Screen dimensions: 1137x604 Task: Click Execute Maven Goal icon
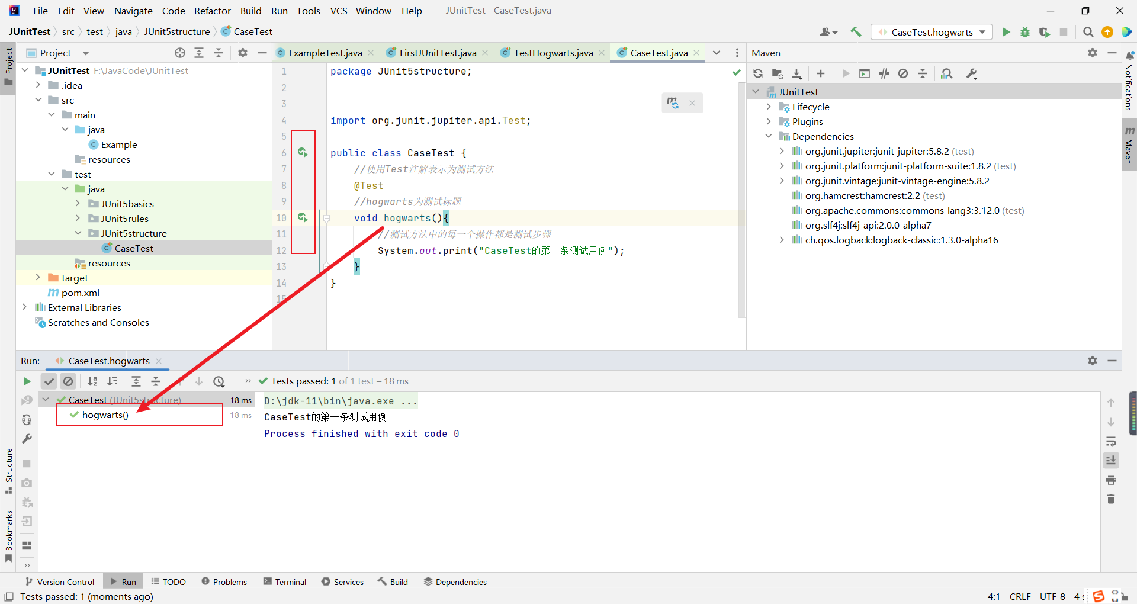865,73
